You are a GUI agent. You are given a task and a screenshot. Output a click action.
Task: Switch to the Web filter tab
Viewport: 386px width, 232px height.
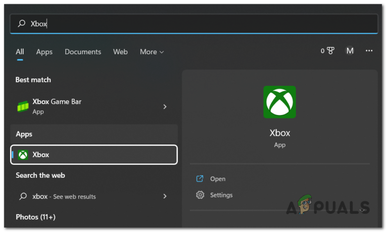(120, 52)
